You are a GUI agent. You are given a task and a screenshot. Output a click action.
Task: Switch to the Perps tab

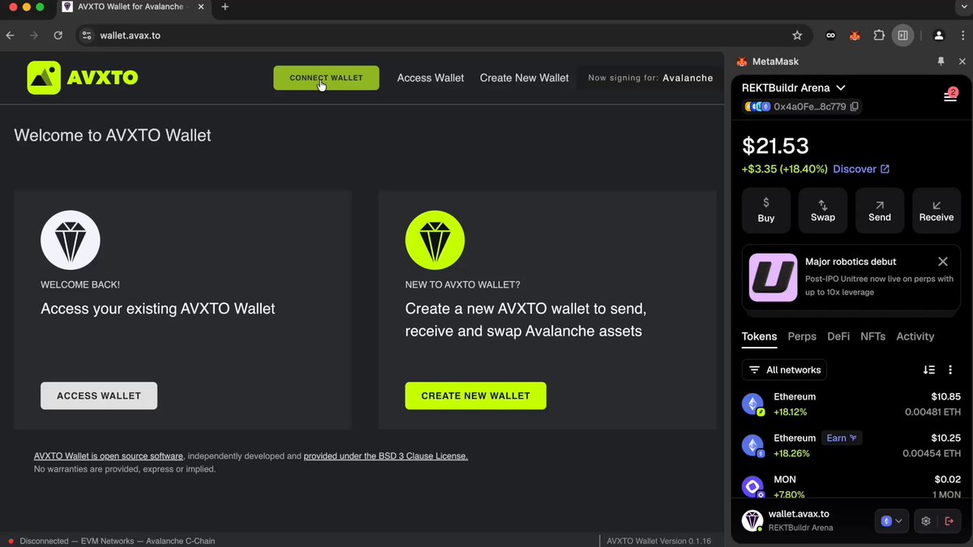(802, 336)
